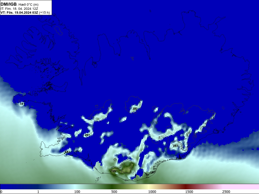Click the 'VT: Fös. 19.04.2024 03Z' line
259x194 pixels.
tap(19, 12)
